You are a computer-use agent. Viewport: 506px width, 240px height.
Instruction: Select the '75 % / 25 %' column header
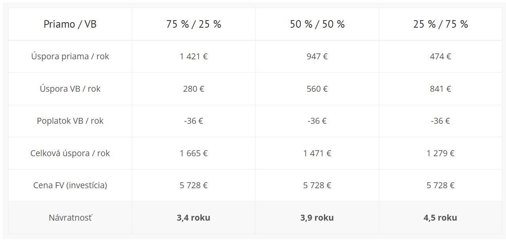(x=194, y=24)
